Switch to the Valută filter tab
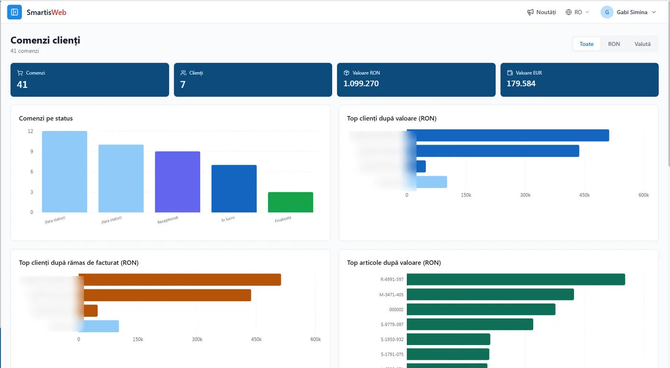This screenshot has height=368, width=670. click(642, 44)
